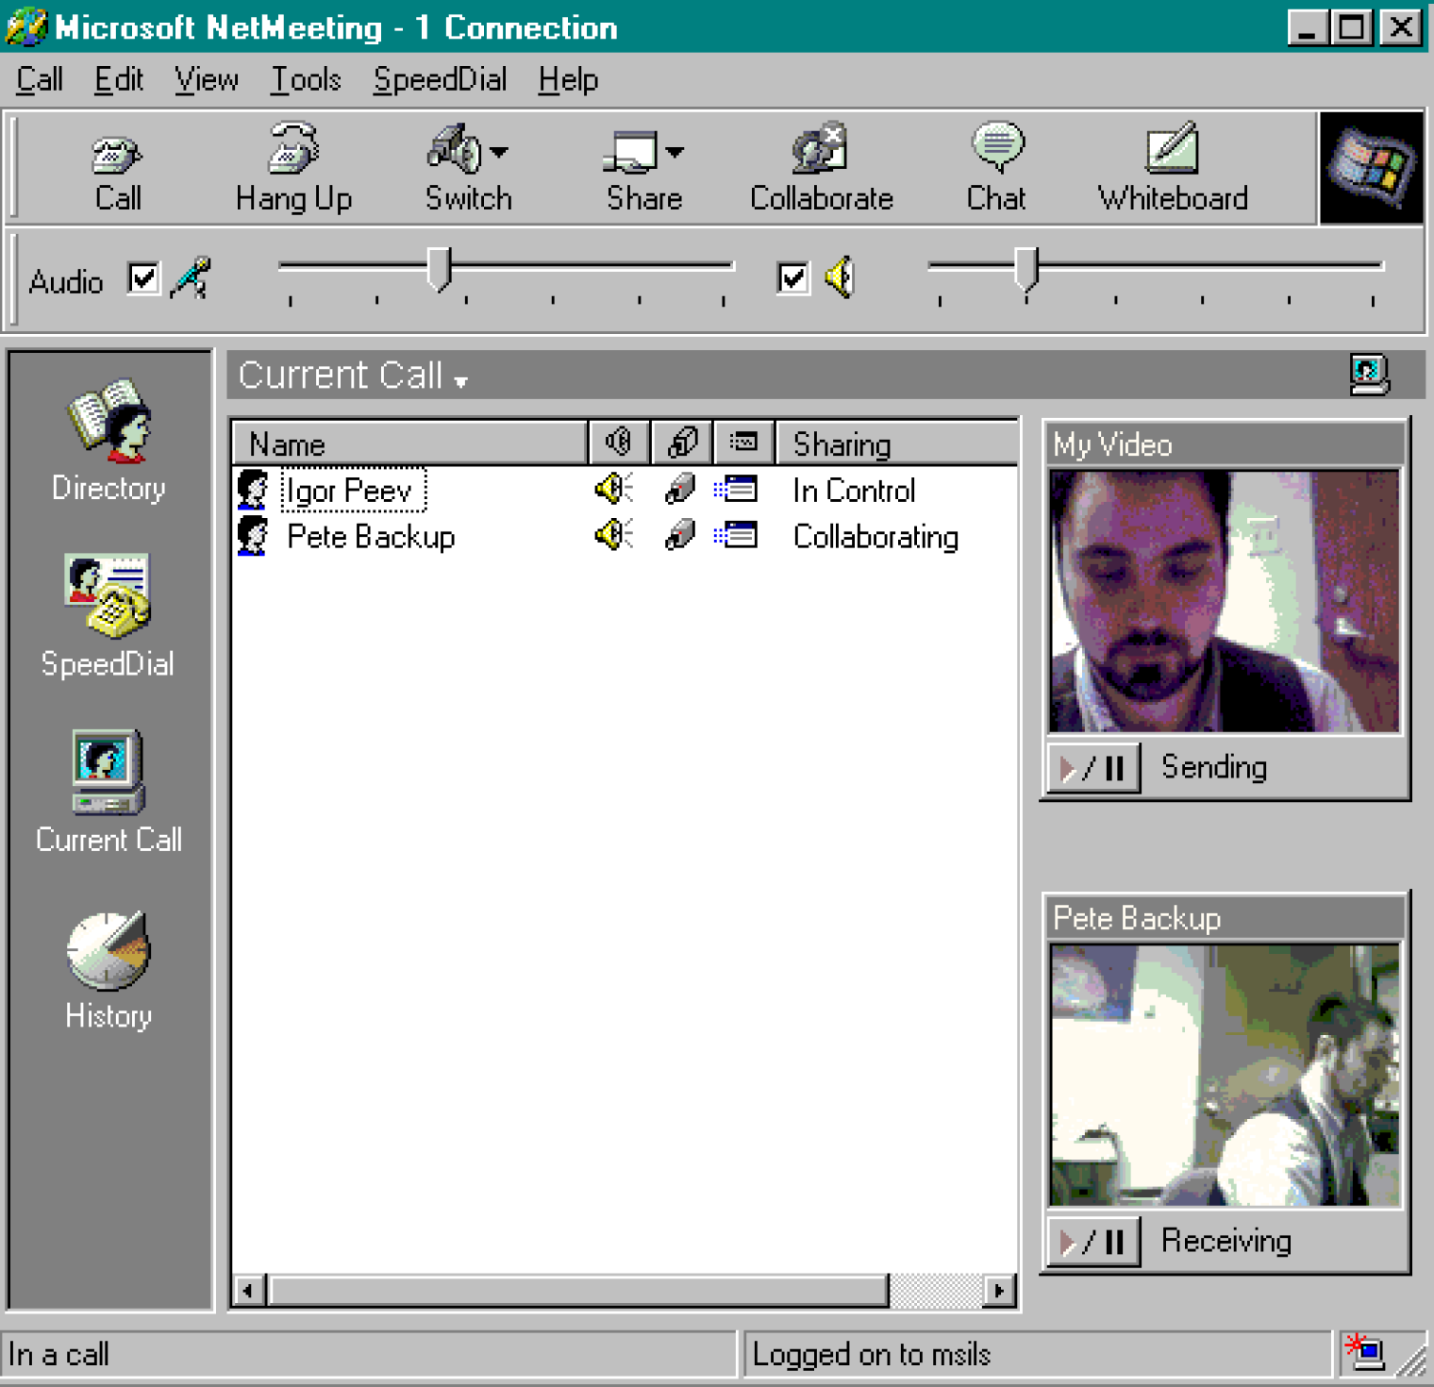Select Igor Peev in the call list
The image size is (1434, 1387).
(354, 491)
